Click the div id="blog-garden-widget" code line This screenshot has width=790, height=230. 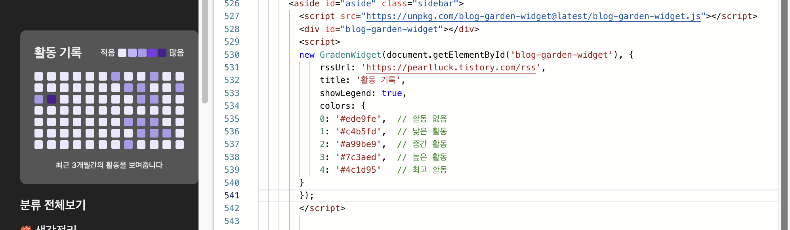coord(389,29)
